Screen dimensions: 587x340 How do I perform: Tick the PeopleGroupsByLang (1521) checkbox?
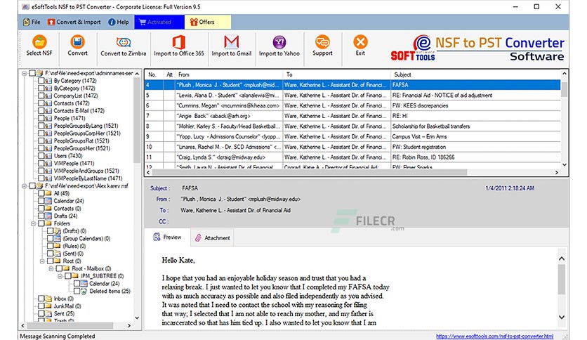point(41,126)
